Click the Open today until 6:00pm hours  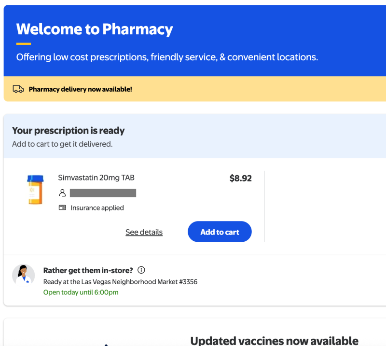(x=81, y=292)
